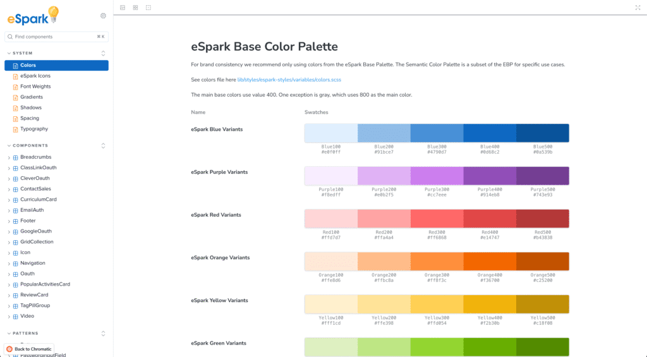Open eSpark Icons docs page

(x=35, y=76)
